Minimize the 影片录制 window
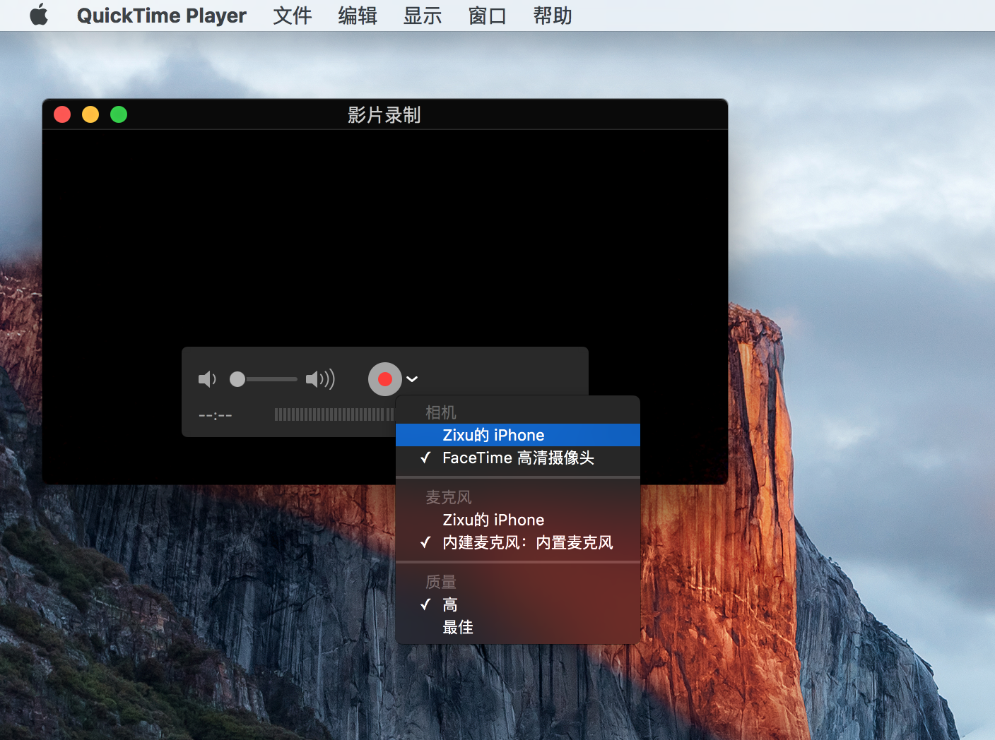 [x=90, y=114]
